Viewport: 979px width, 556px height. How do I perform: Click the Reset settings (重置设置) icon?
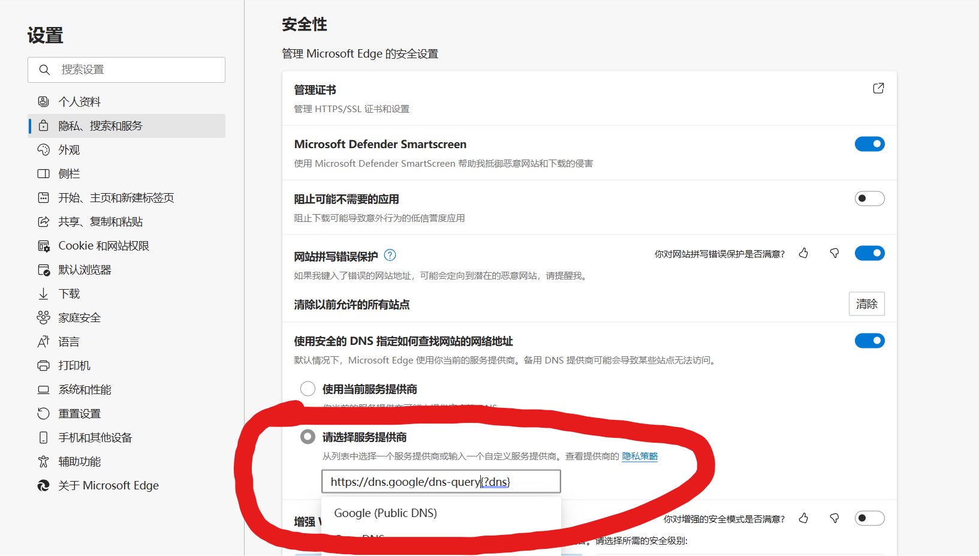point(43,413)
